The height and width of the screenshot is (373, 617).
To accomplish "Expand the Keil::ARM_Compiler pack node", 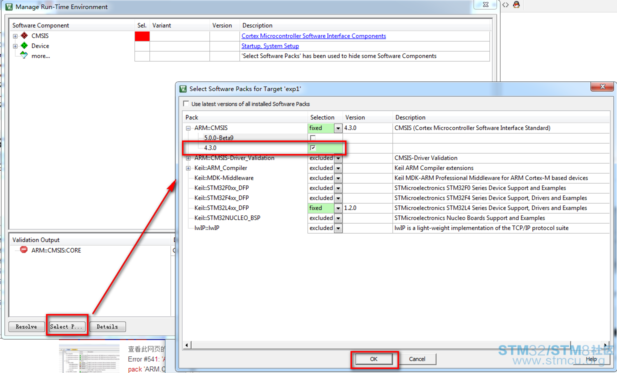I will 188,168.
